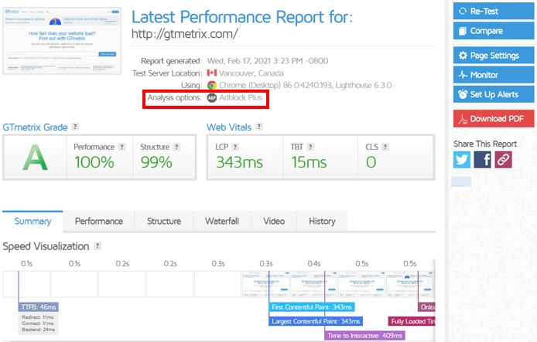This screenshot has width=537, height=342.
Task: Click the site screenshot thumbnail
Action: [x=62, y=40]
